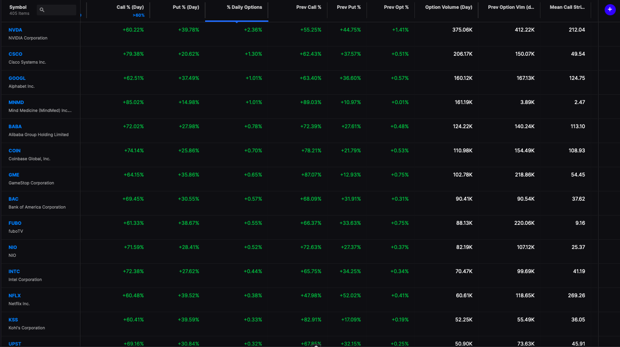
Task: Select NFLX mean call strike 269.26
Action: (x=577, y=295)
